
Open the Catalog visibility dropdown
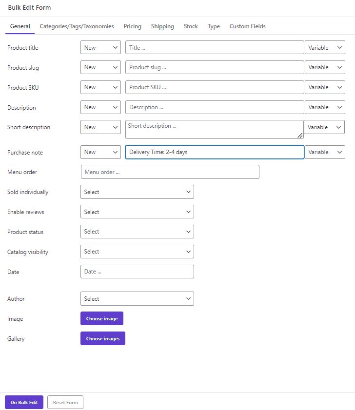click(x=137, y=252)
